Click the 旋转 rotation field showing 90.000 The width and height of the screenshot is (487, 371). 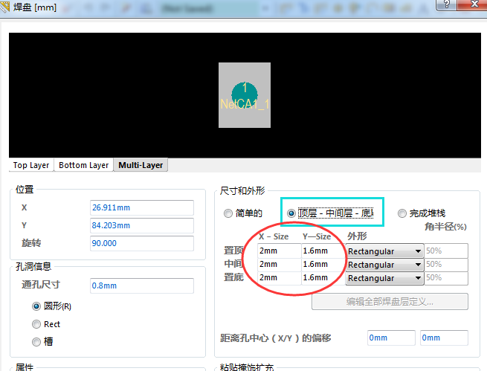141,243
